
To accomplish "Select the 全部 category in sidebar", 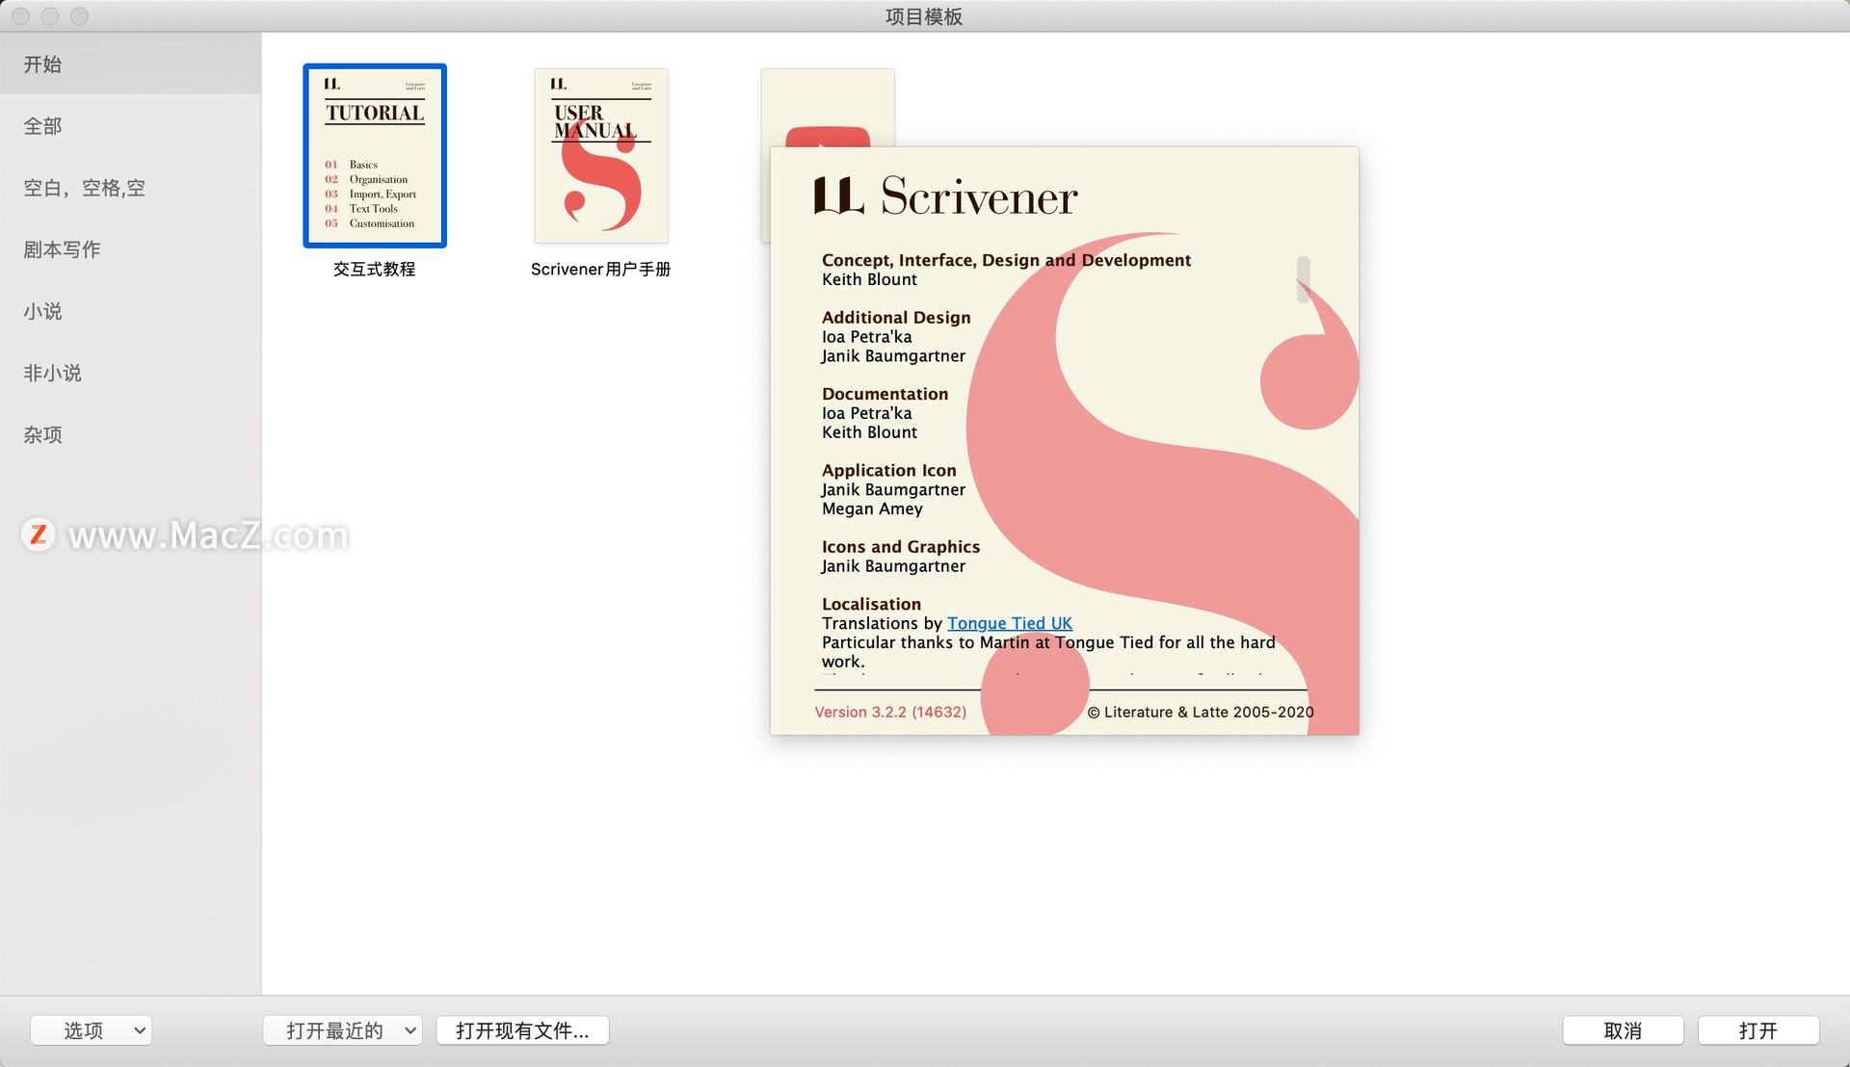I will (x=130, y=126).
